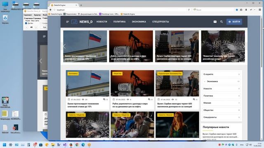Screen dimensions: 264x148
Task: Open the Общество sidebar category
Action: [x=222, y=110]
